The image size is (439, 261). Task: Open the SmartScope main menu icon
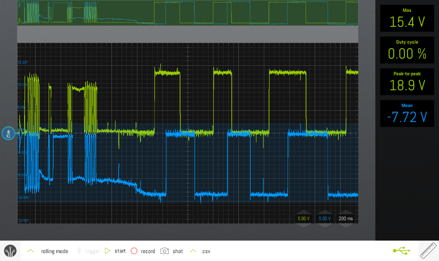[x=11, y=250]
